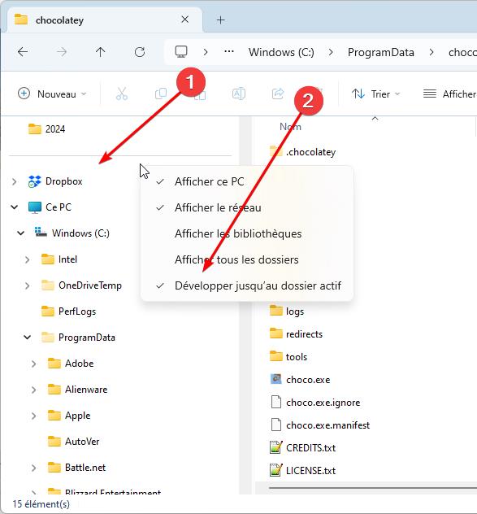477x514 pixels.
Task: Close the chocolatey tab
Action: (184, 20)
